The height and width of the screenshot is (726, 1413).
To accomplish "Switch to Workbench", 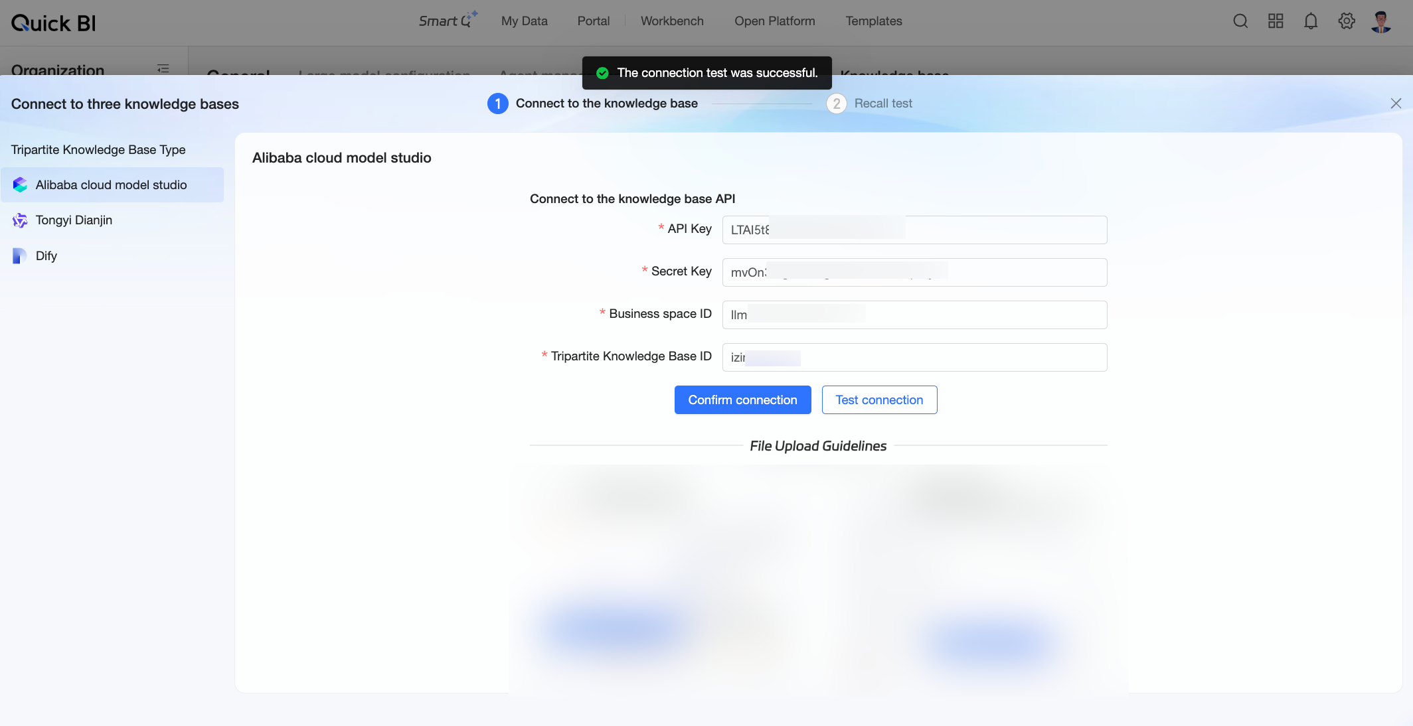I will point(672,21).
